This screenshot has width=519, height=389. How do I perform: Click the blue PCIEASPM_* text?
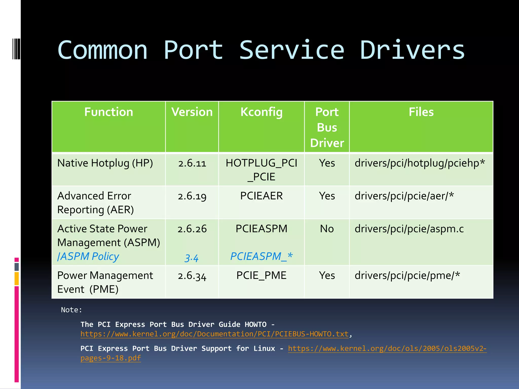tap(261, 256)
